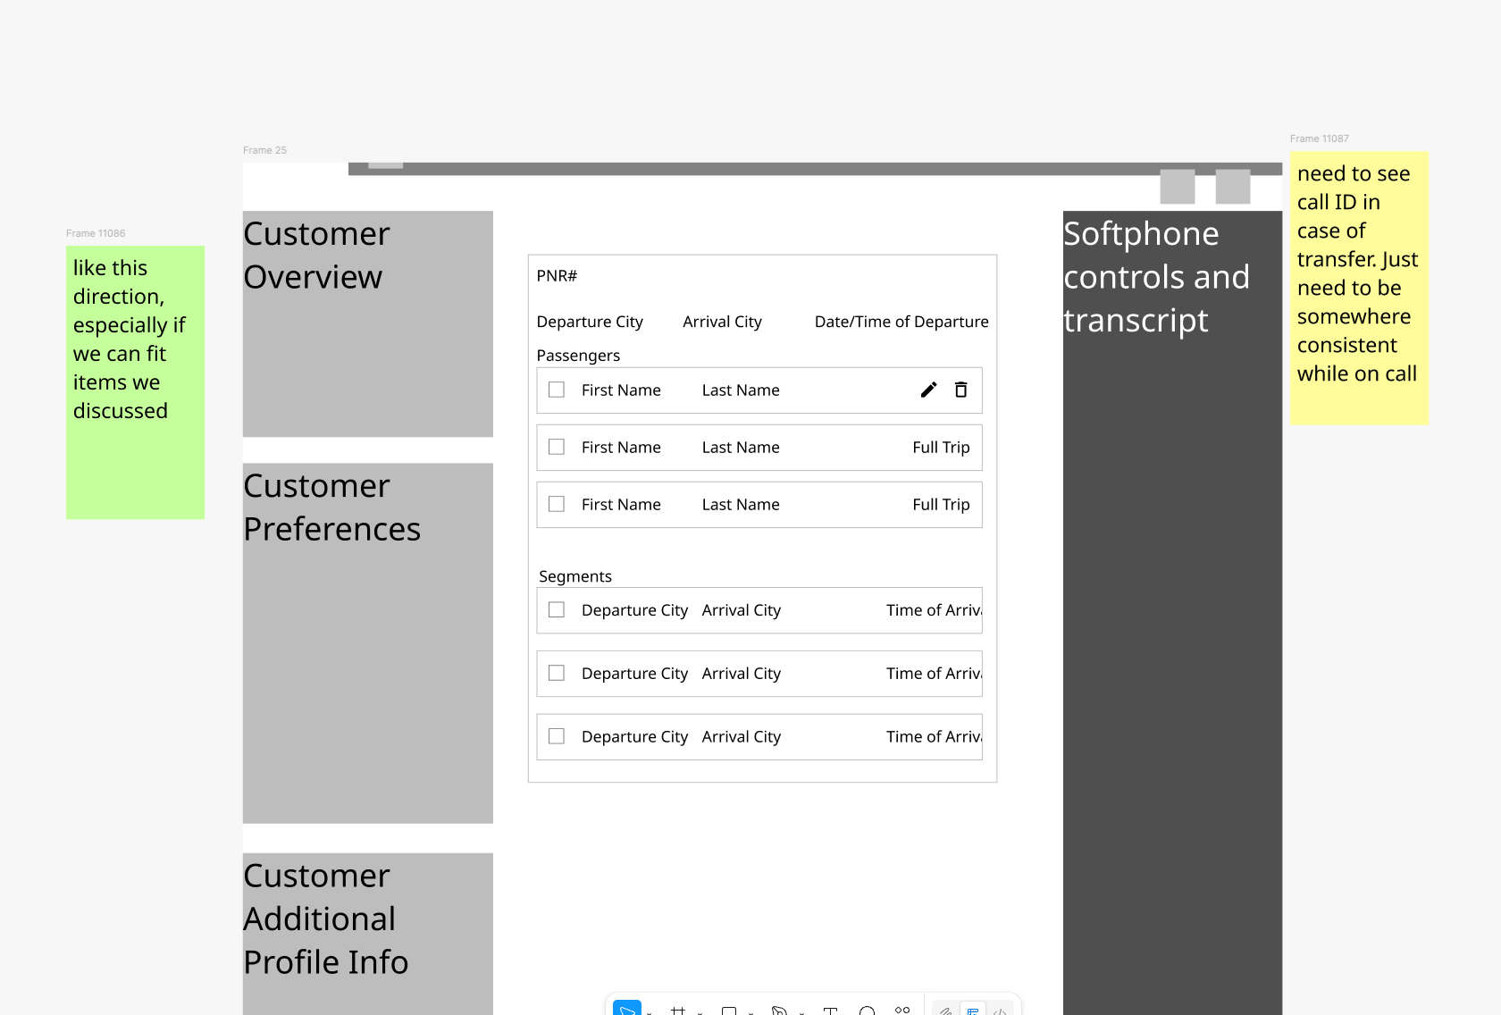Expand the Frame tool dropdown arrow
This screenshot has width=1501, height=1015.
[700, 1012]
